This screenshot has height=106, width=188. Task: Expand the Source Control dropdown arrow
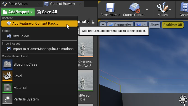[x=147, y=10]
